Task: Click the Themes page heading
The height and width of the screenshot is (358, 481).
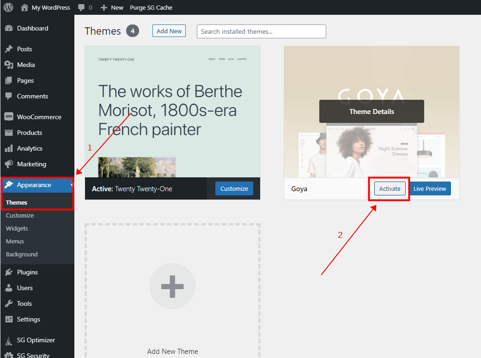Action: [103, 31]
